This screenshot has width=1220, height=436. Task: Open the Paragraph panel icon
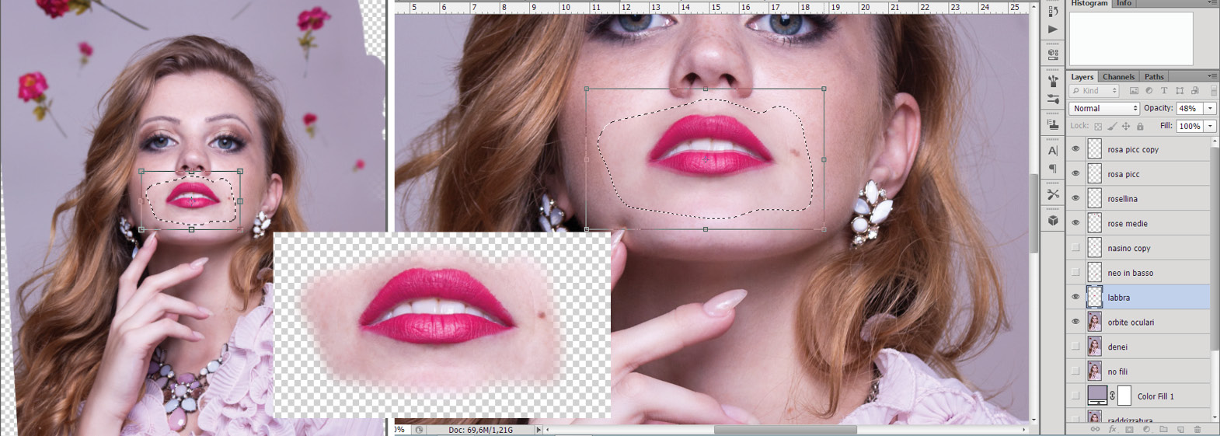(x=1053, y=169)
